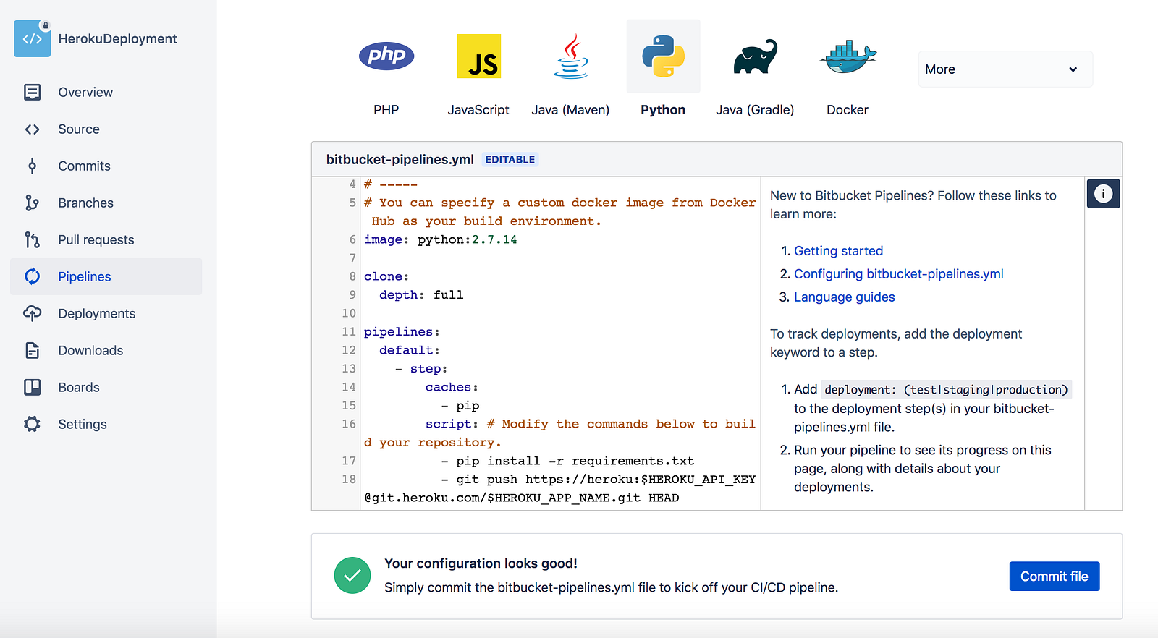
Task: Click the git push heroku command line
Action: coord(560,488)
